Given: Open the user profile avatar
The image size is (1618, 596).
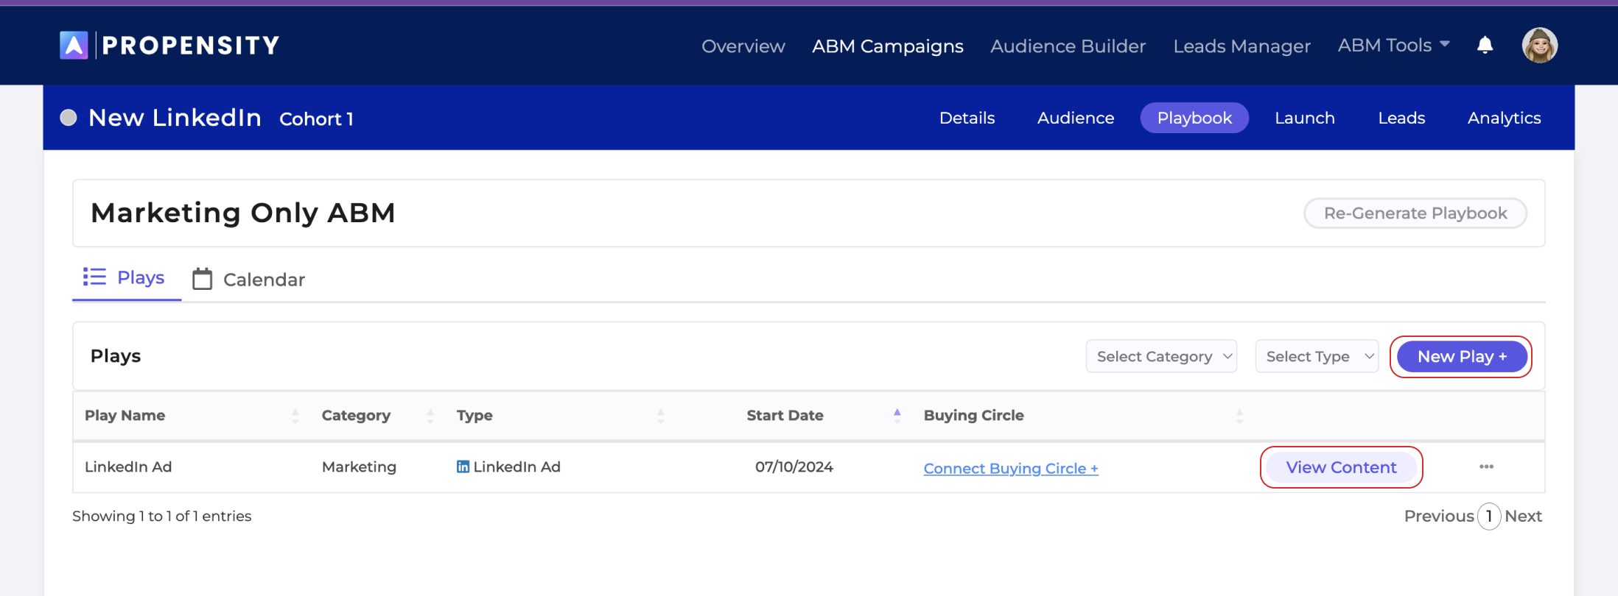Looking at the screenshot, I should pos(1540,46).
